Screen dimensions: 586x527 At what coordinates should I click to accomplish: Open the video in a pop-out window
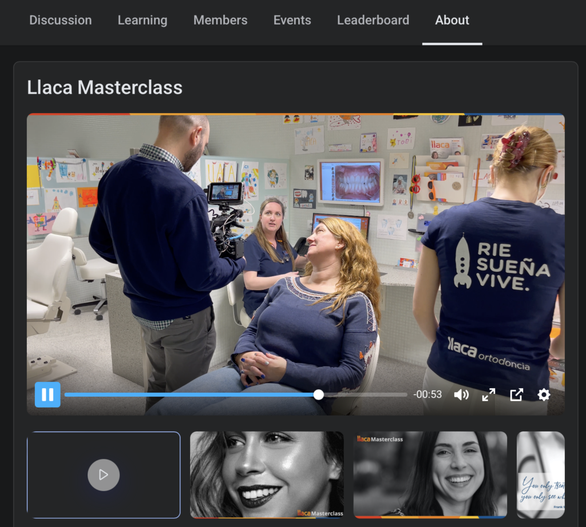pos(517,394)
